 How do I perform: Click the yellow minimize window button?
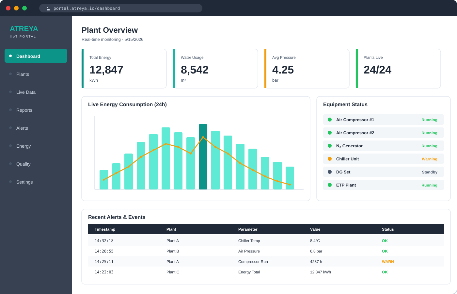click(x=16, y=8)
